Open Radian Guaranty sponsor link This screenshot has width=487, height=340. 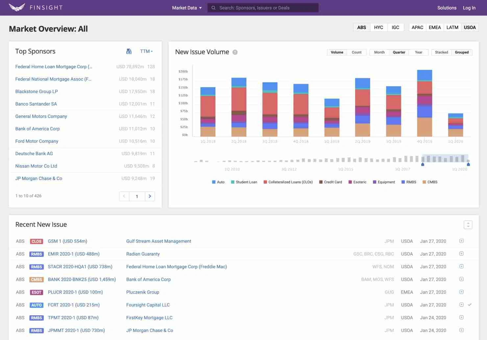click(x=143, y=254)
